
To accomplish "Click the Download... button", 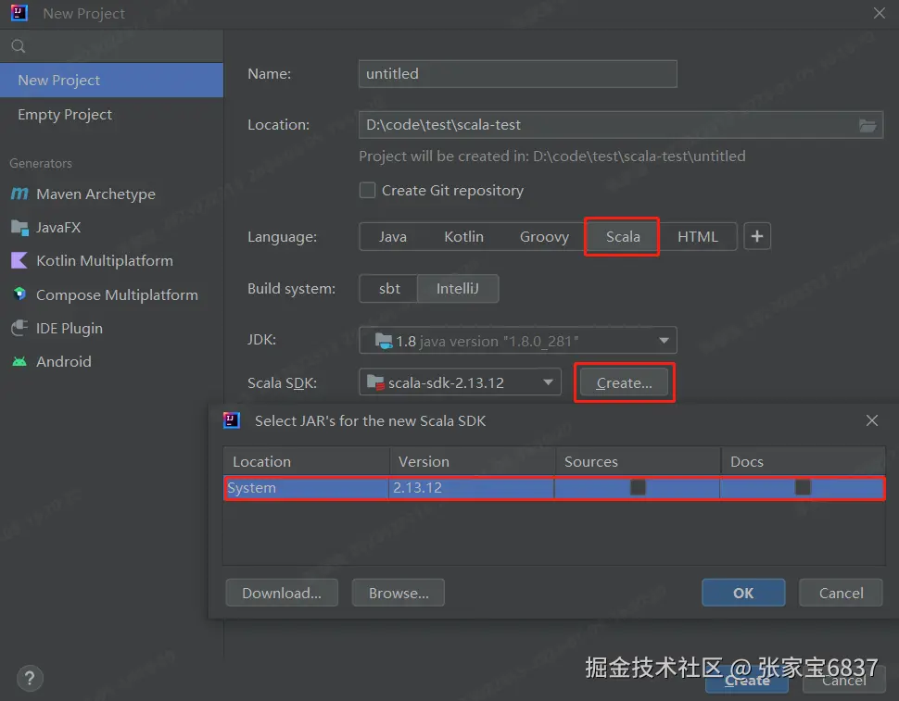I will 282,593.
